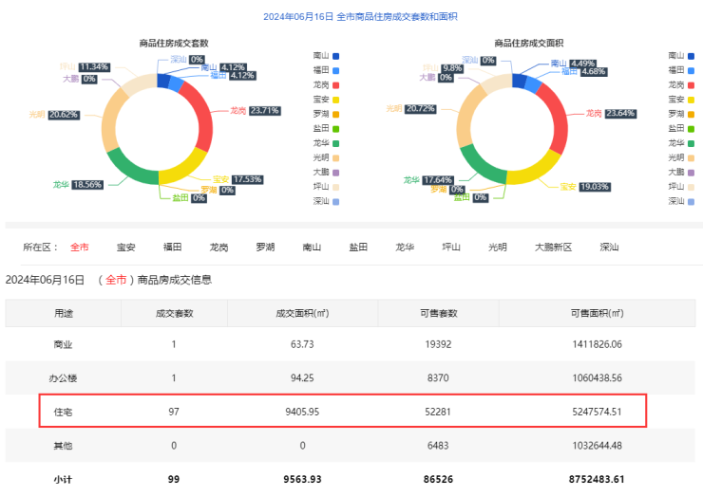Select the highlighted 住宅 table row
This screenshot has height=496, width=703.
pyautogui.click(x=343, y=411)
